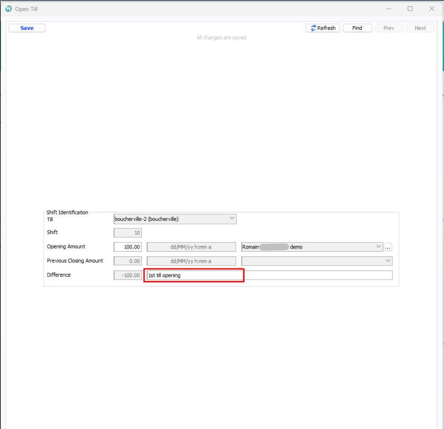Click the ellipsis button beside user dropdown
The width and height of the screenshot is (444, 429).
pos(388,247)
